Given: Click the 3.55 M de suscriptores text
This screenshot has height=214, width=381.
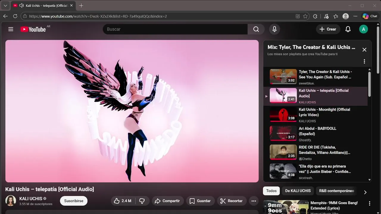Looking at the screenshot, I should (x=36, y=204).
